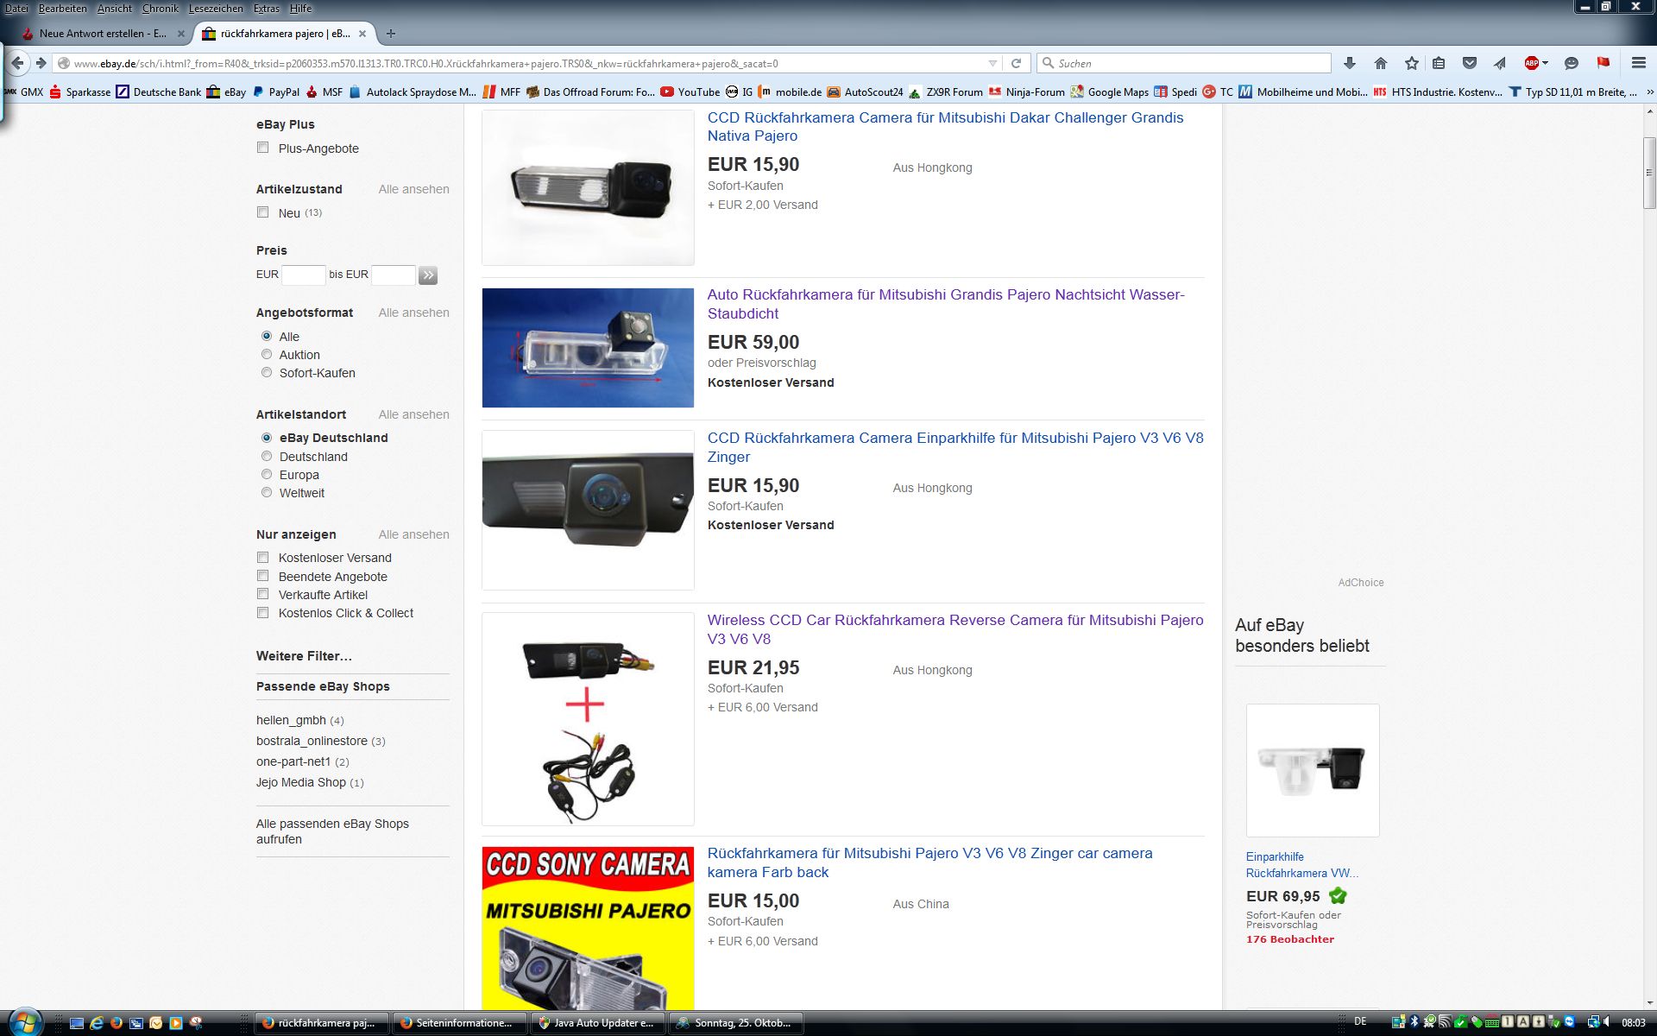Open the mobile.de bookmark
This screenshot has width=1657, height=1036.
coord(790,92)
